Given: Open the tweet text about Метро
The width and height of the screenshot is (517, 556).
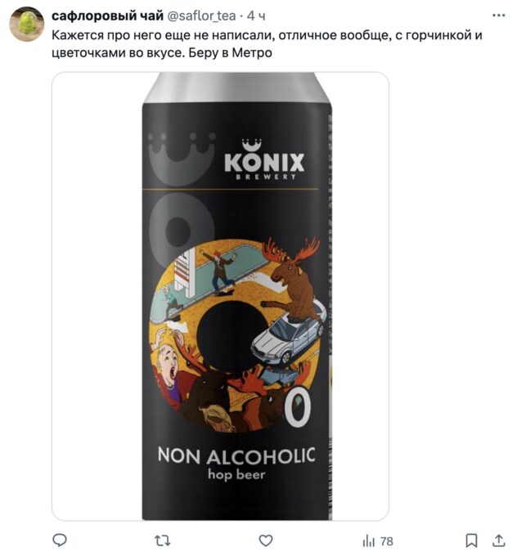Looking at the screenshot, I should pyautogui.click(x=267, y=44).
